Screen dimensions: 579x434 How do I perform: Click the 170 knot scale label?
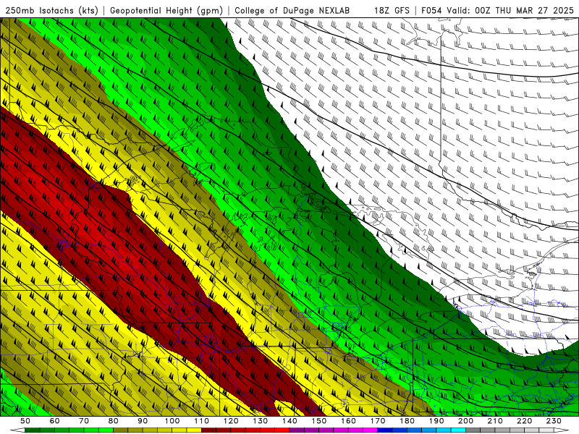(x=377, y=421)
